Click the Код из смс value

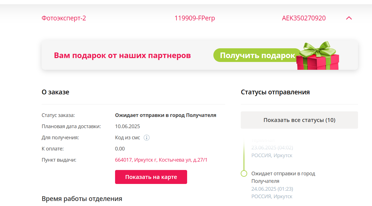coord(128,138)
